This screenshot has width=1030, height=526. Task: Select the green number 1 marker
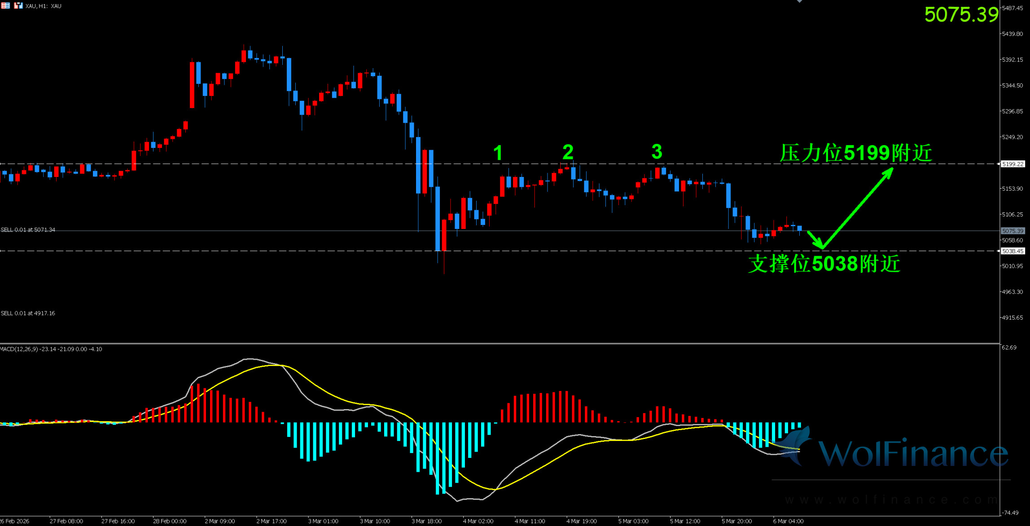pos(498,153)
